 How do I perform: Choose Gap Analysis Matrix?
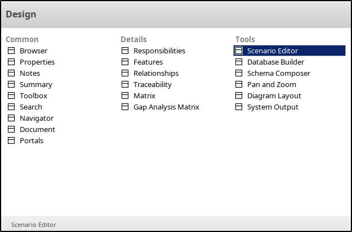pyautogui.click(x=166, y=107)
